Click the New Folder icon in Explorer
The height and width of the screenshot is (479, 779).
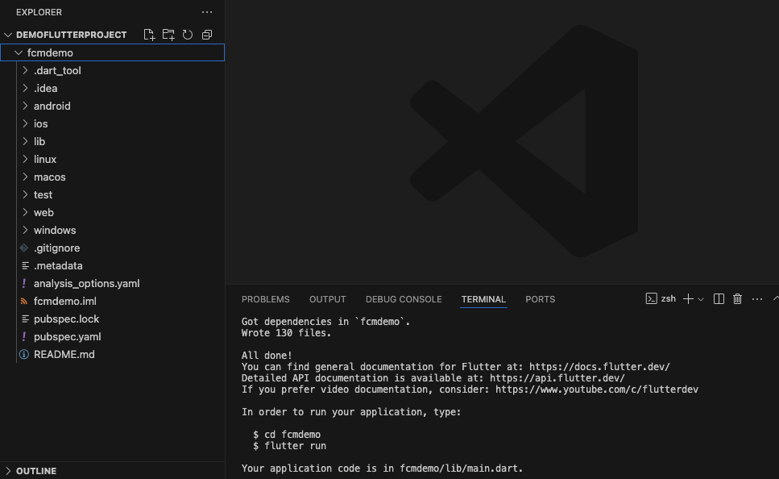tap(168, 35)
